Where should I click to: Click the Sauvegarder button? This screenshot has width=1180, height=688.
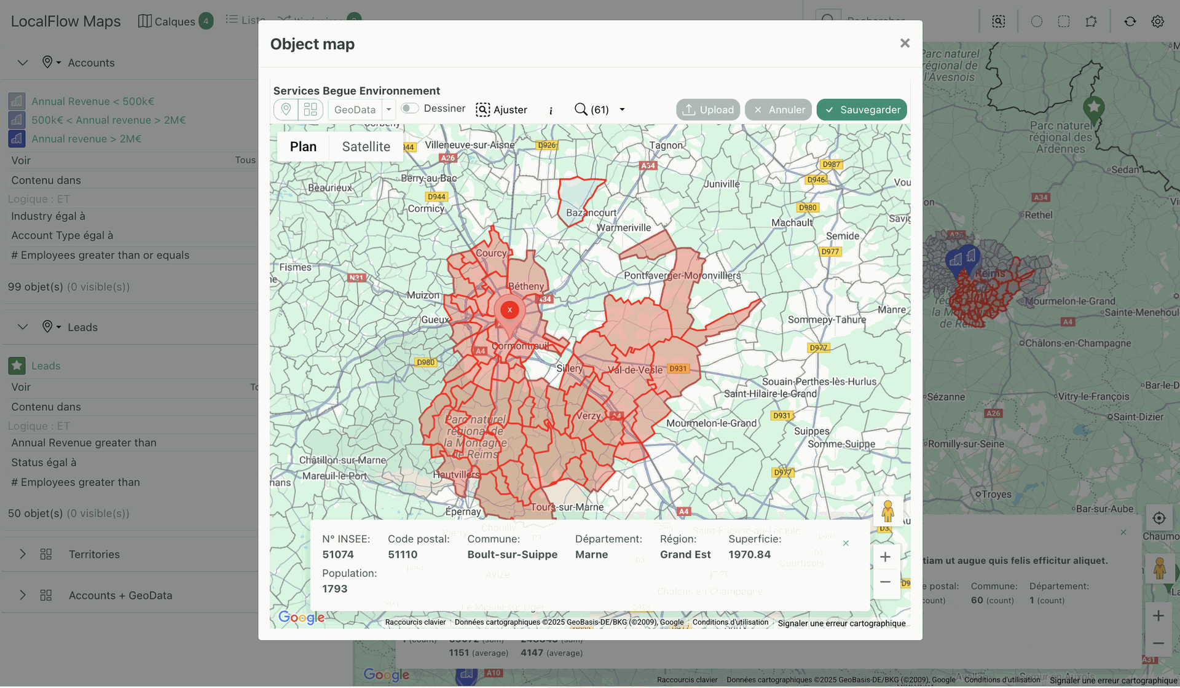click(x=862, y=109)
